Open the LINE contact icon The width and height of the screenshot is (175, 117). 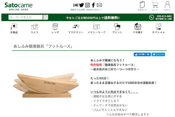[x=76, y=5]
